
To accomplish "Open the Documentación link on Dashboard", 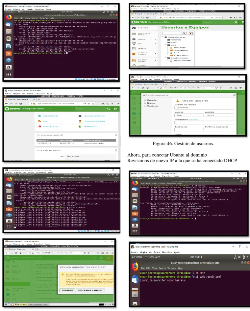I will 51,116.
